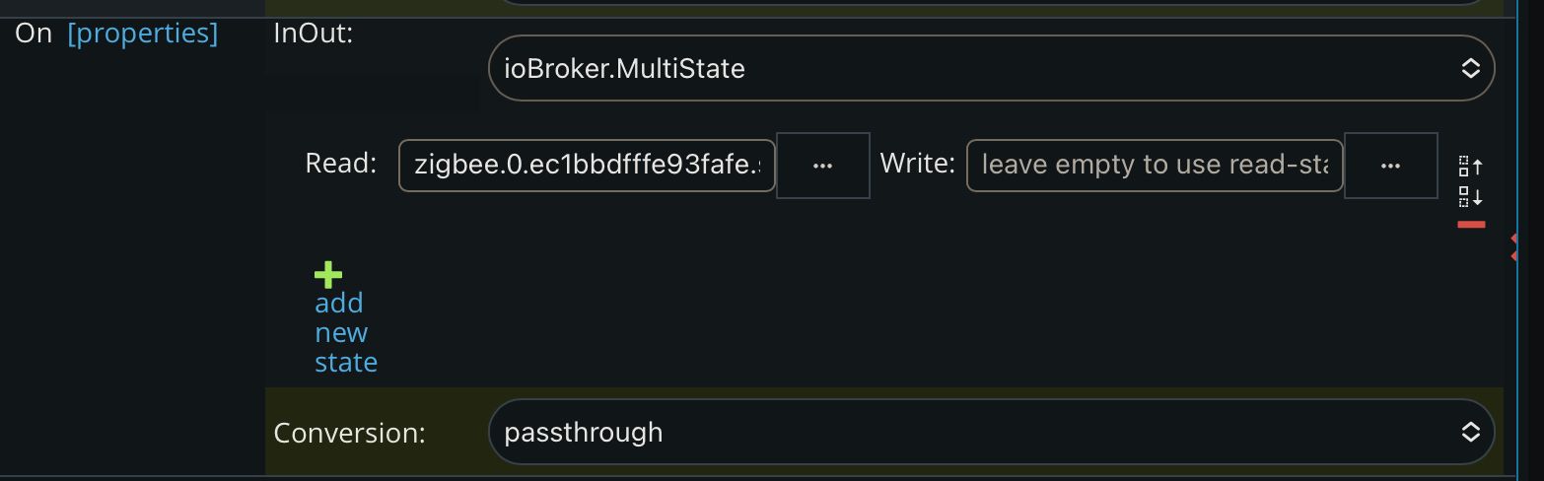The width and height of the screenshot is (1544, 481).
Task: Focus the Read field with the zigbee state ID
Action: coord(587,166)
